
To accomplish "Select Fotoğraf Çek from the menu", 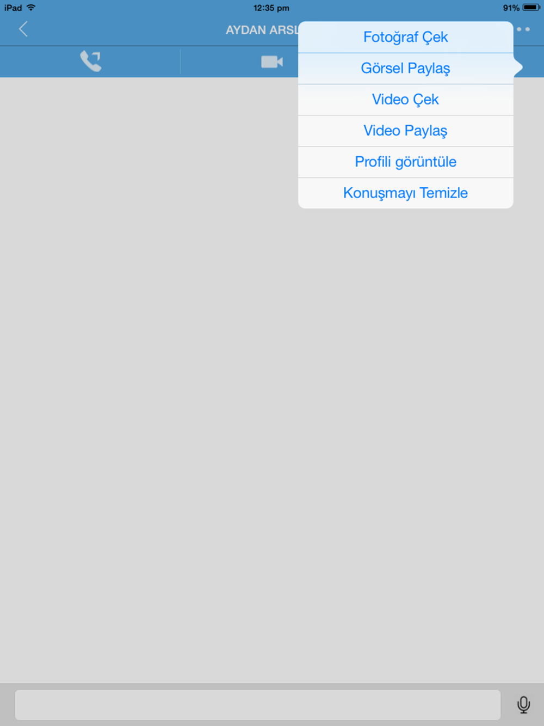I will pos(406,38).
